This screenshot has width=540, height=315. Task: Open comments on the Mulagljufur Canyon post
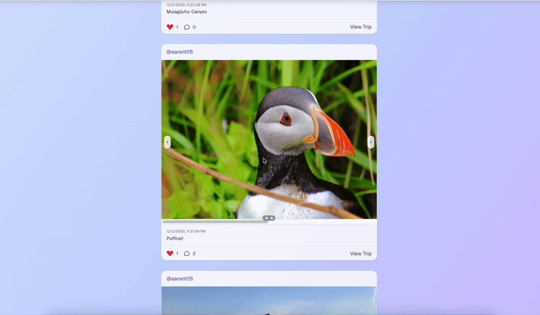pyautogui.click(x=187, y=27)
